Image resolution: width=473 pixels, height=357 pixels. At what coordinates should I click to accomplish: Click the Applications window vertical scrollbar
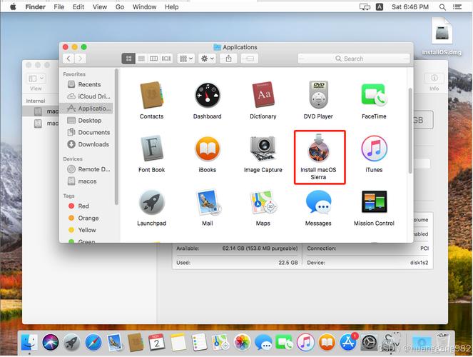coord(410,131)
